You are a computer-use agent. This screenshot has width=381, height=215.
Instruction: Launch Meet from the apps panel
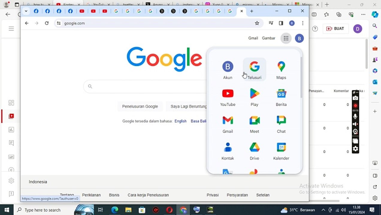[x=254, y=124]
